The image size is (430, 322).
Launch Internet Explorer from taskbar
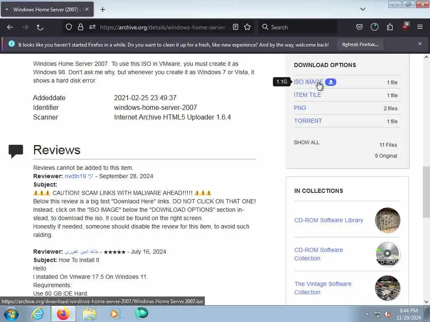tap(37, 314)
